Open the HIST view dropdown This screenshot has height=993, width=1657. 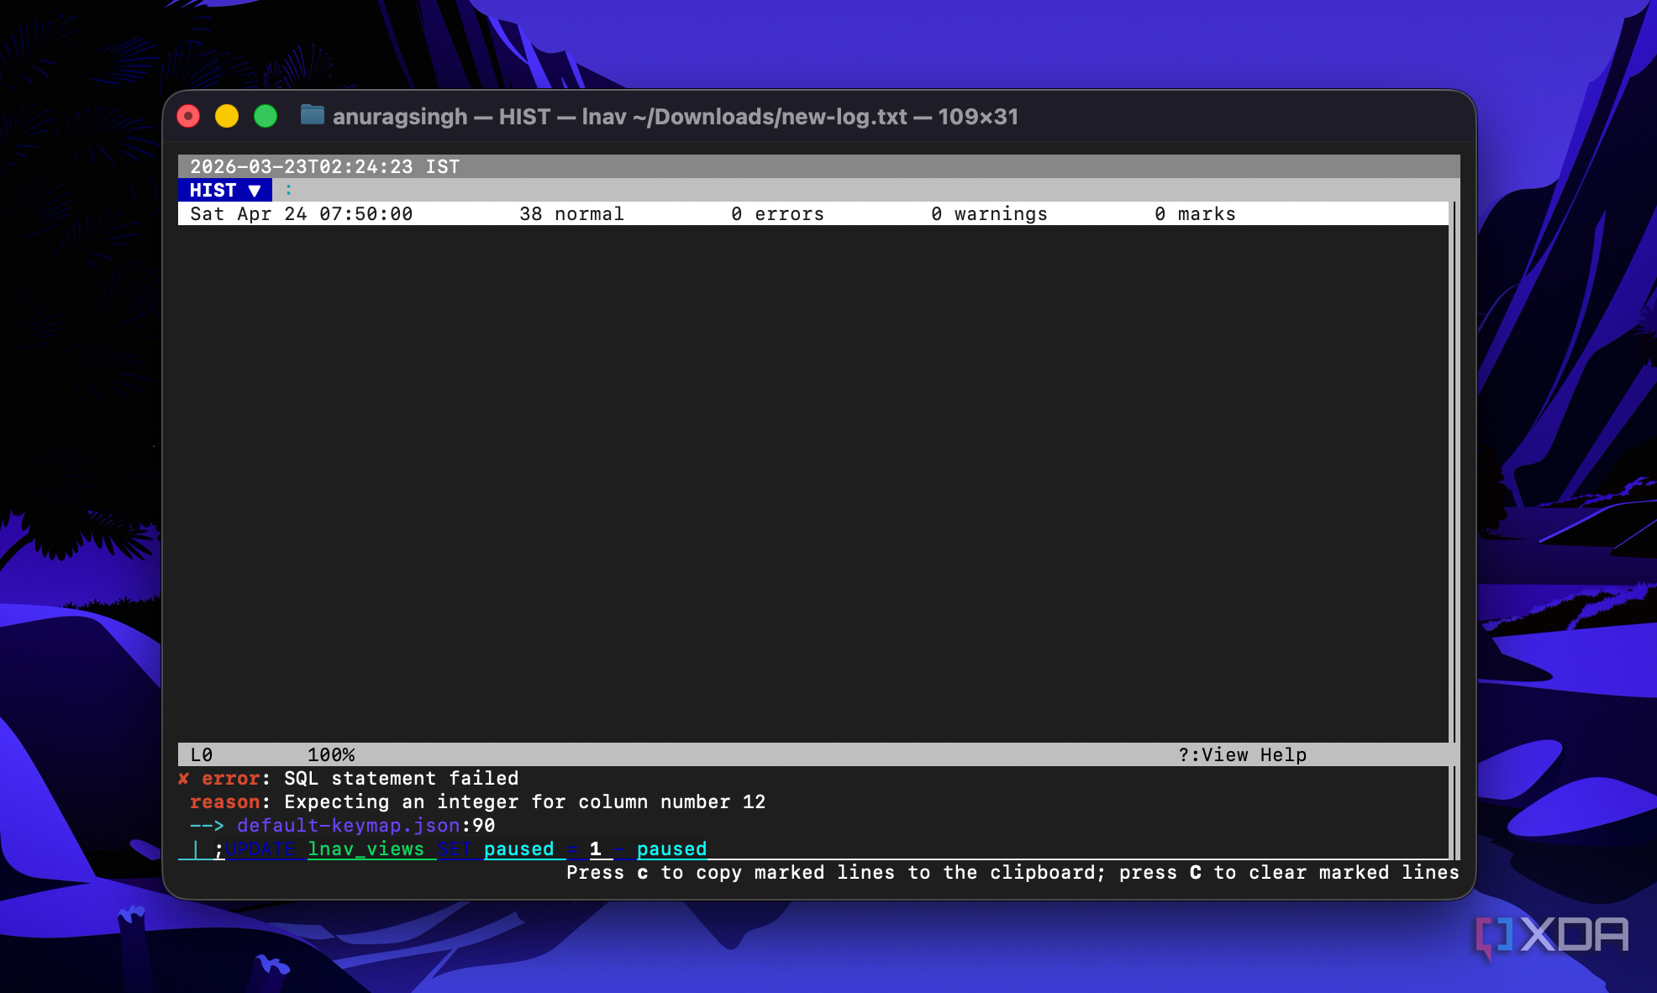pos(224,190)
